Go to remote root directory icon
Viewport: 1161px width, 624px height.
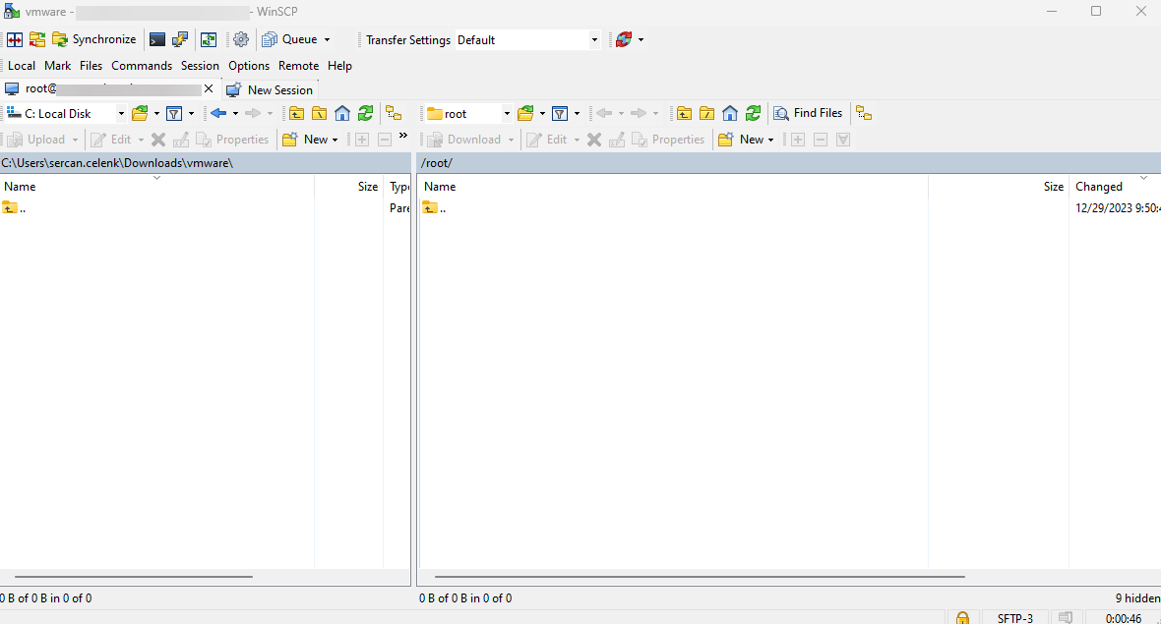point(707,113)
